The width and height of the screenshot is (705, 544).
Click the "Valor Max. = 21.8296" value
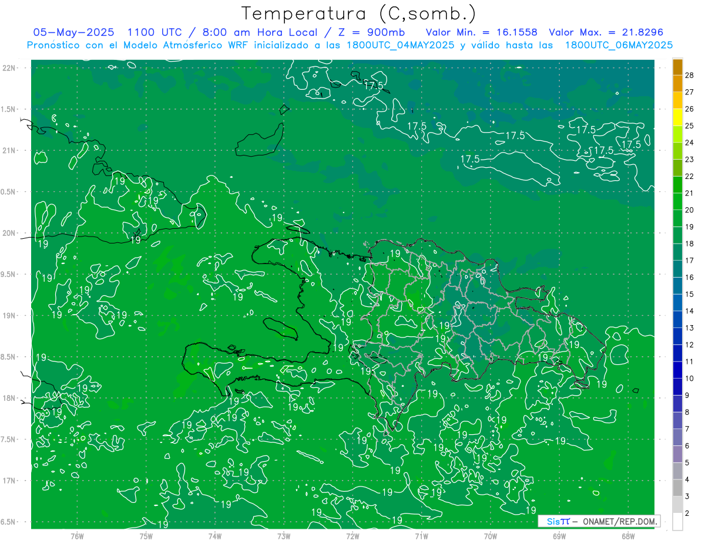coord(606,32)
